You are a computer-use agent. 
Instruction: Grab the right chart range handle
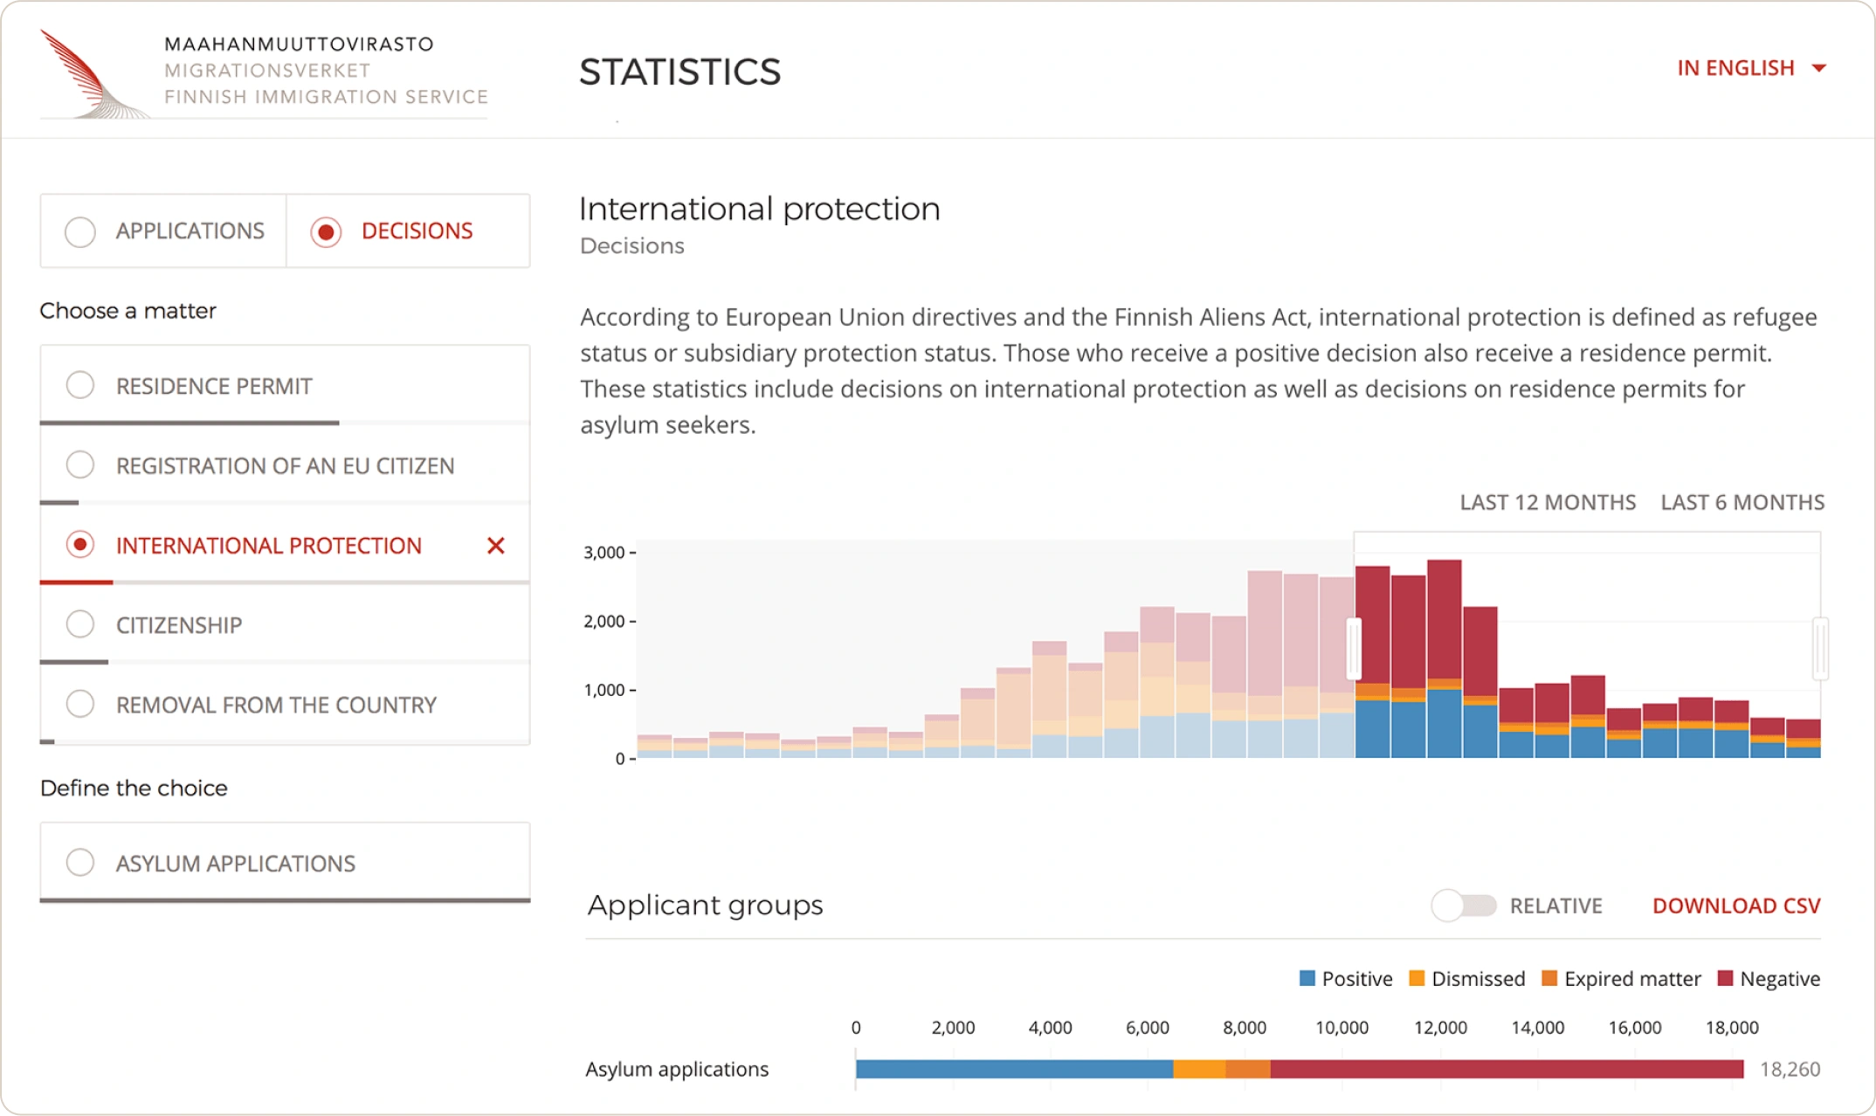[x=1820, y=649]
